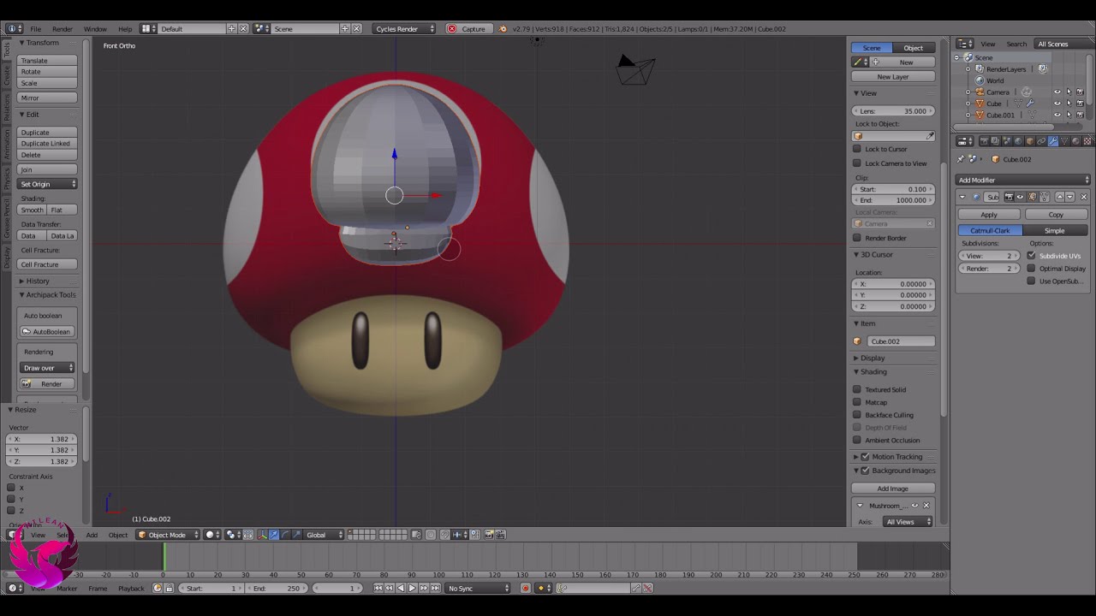Select the Simple subdivision type

tap(1055, 230)
